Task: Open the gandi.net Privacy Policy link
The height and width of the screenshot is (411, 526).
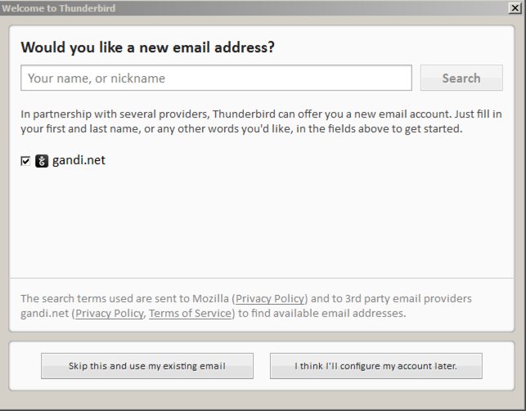Action: [x=109, y=313]
